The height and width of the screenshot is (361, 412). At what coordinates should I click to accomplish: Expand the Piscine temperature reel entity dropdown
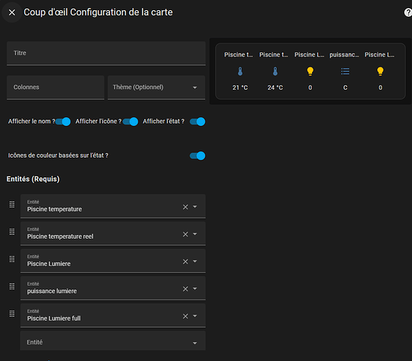(195, 234)
